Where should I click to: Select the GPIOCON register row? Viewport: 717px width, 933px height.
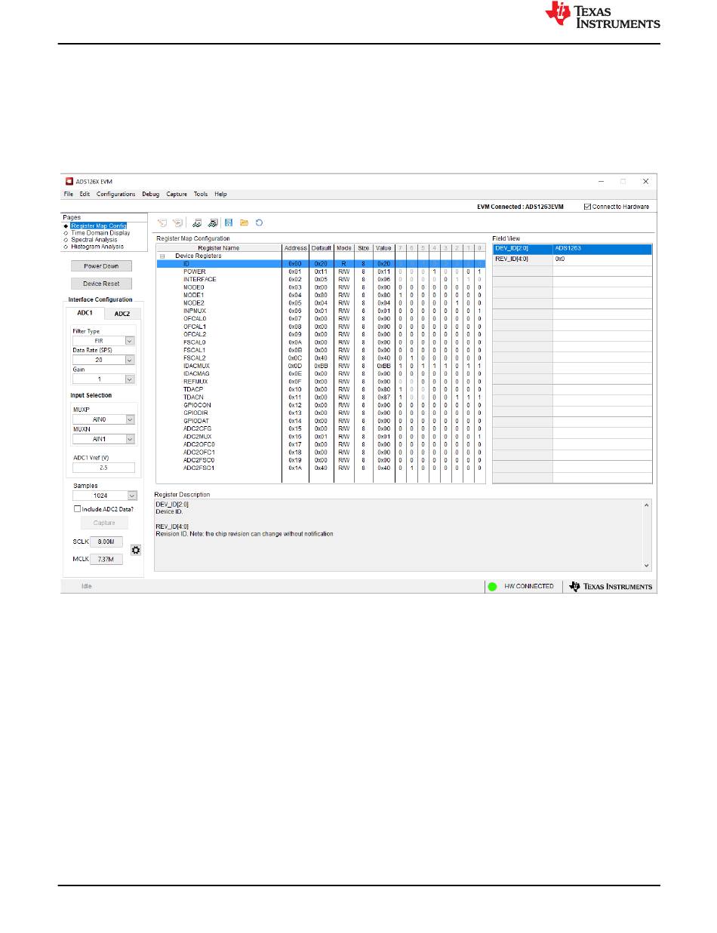click(320, 405)
